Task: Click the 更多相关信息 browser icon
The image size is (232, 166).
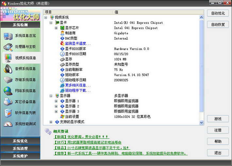Action: coord(62,85)
